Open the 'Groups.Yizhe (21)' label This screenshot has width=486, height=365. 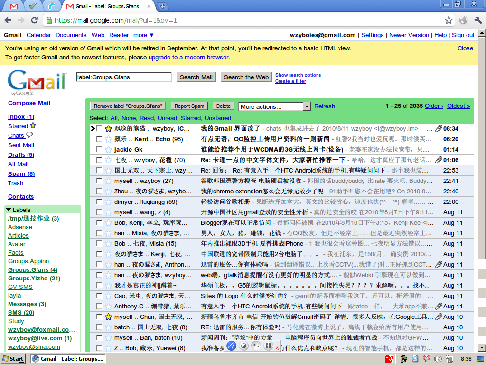[x=34, y=279]
